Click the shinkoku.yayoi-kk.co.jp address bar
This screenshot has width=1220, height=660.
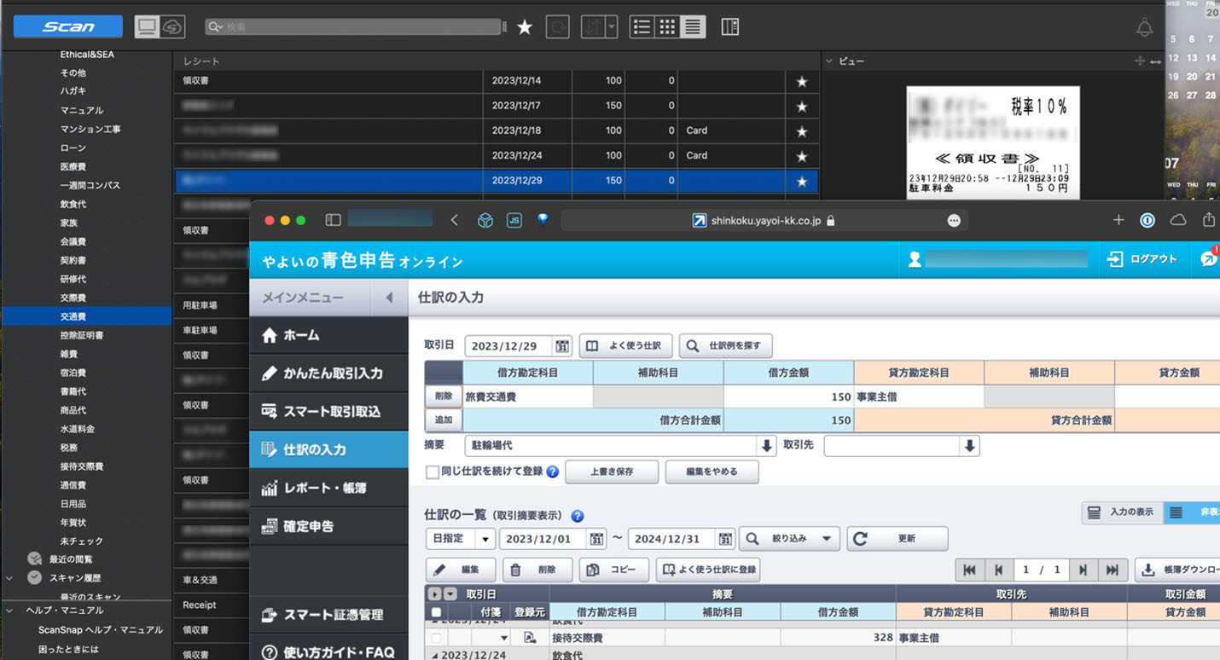pos(764,220)
